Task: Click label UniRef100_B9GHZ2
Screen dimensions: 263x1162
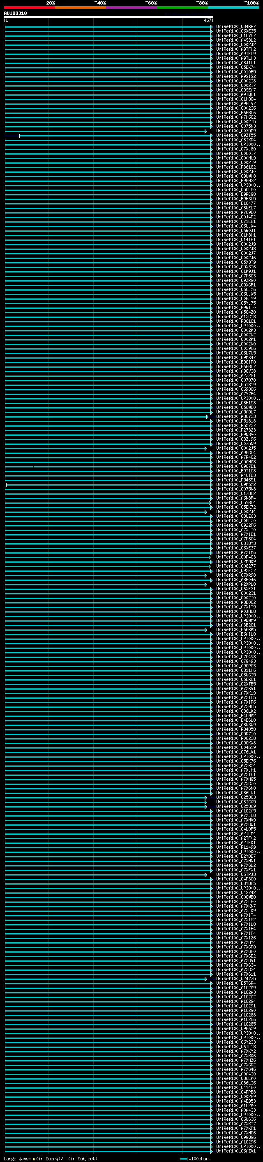Action: click(x=235, y=181)
